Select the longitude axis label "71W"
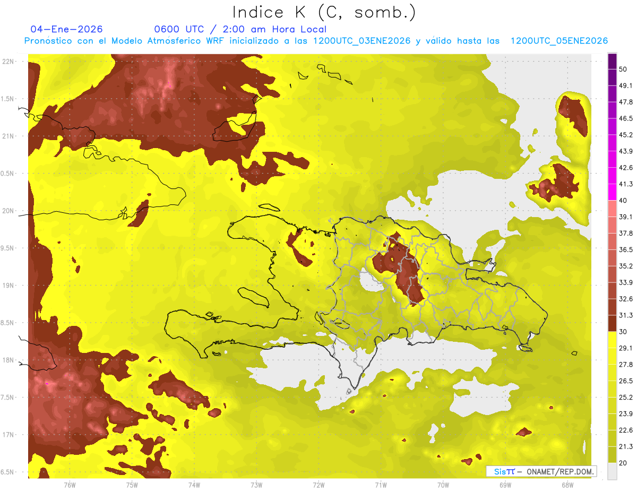637x492 pixels. tap(381, 485)
